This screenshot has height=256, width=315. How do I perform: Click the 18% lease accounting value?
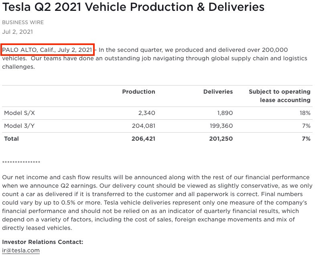305,113
